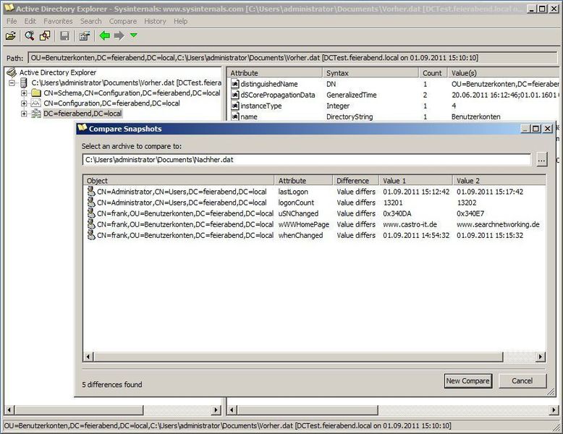The height and width of the screenshot is (434, 563).
Task: Click the Save floppy disk toolbar icon
Action: pos(64,35)
